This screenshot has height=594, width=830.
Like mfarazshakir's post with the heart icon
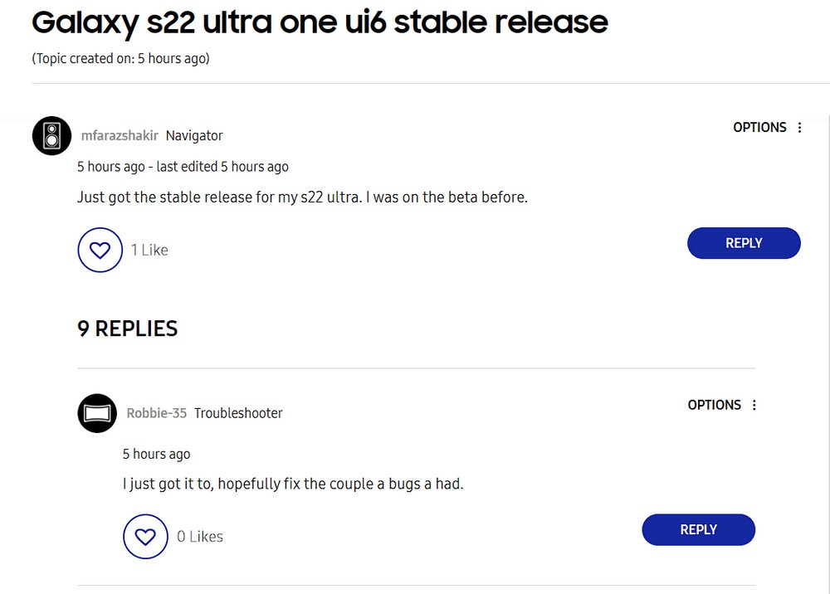[x=100, y=250]
